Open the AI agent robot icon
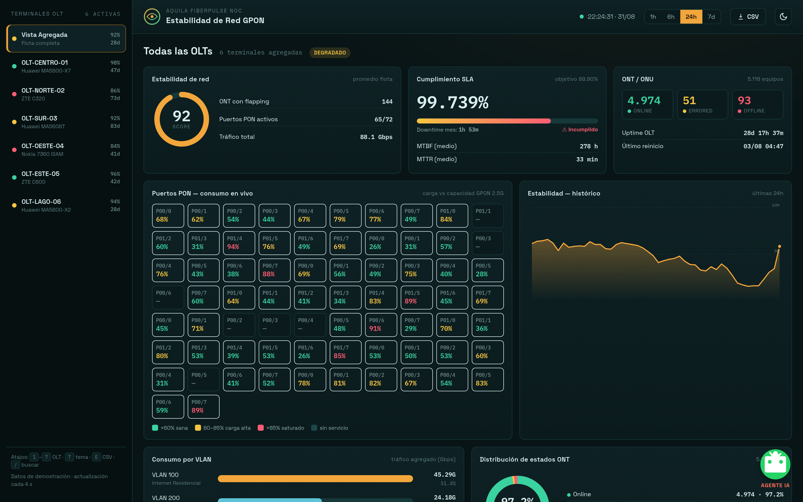 tap(775, 464)
